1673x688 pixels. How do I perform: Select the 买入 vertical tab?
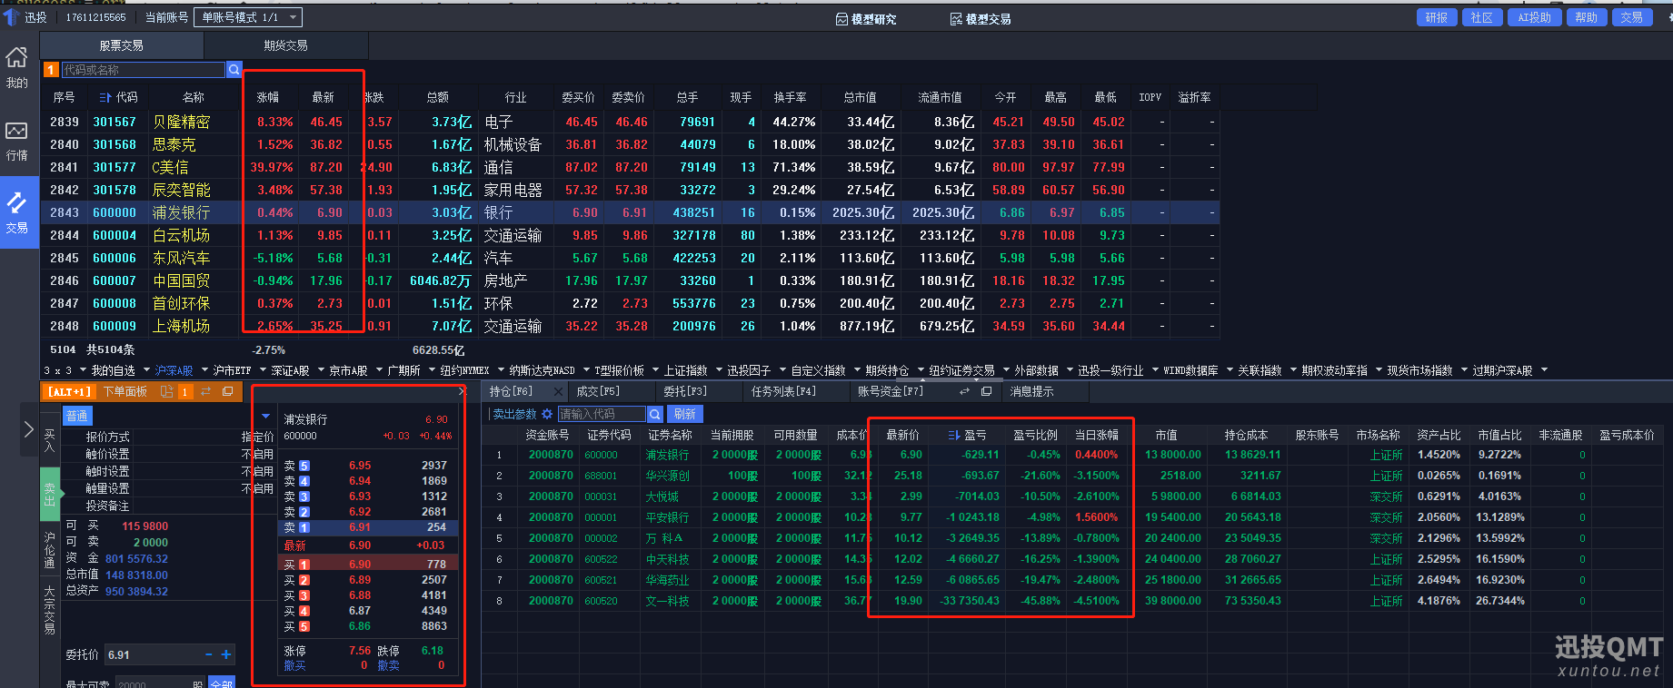[50, 441]
